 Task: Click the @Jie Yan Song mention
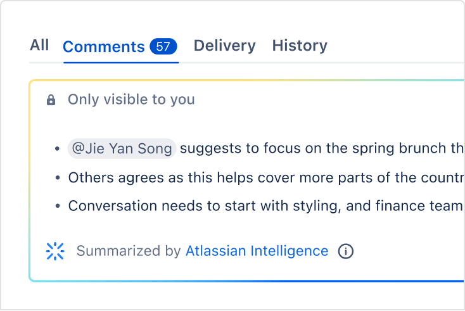click(122, 149)
